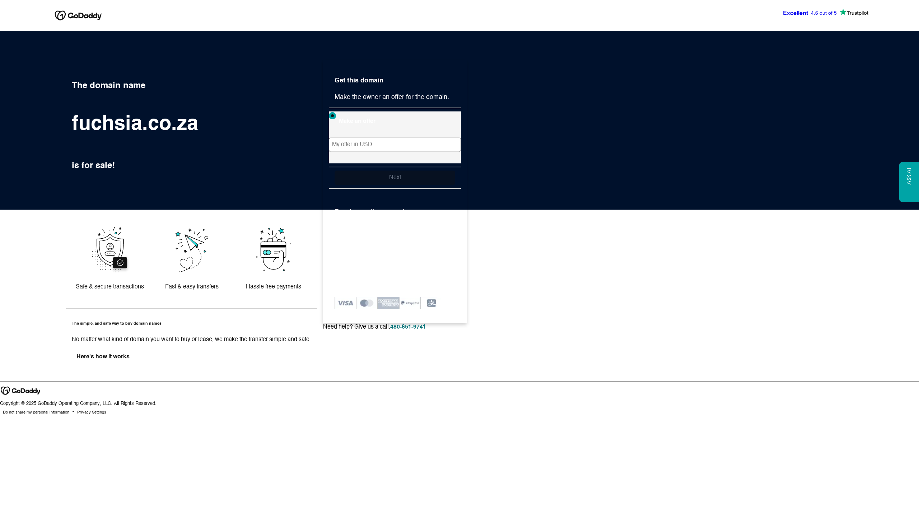Click the 'is for sale!' text
Viewport: 919px width, 516px height.
pos(93,165)
